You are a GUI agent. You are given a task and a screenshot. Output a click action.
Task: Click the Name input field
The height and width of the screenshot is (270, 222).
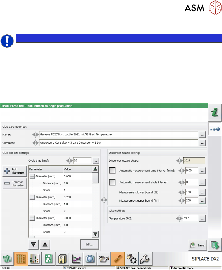click(x=118, y=134)
